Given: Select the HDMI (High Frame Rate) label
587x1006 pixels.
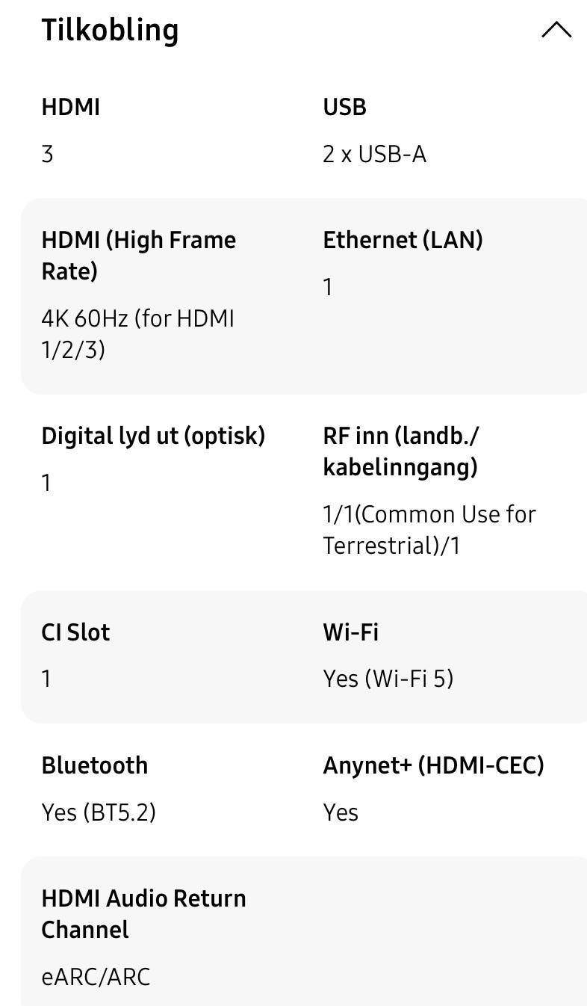Looking at the screenshot, I should pos(138,255).
